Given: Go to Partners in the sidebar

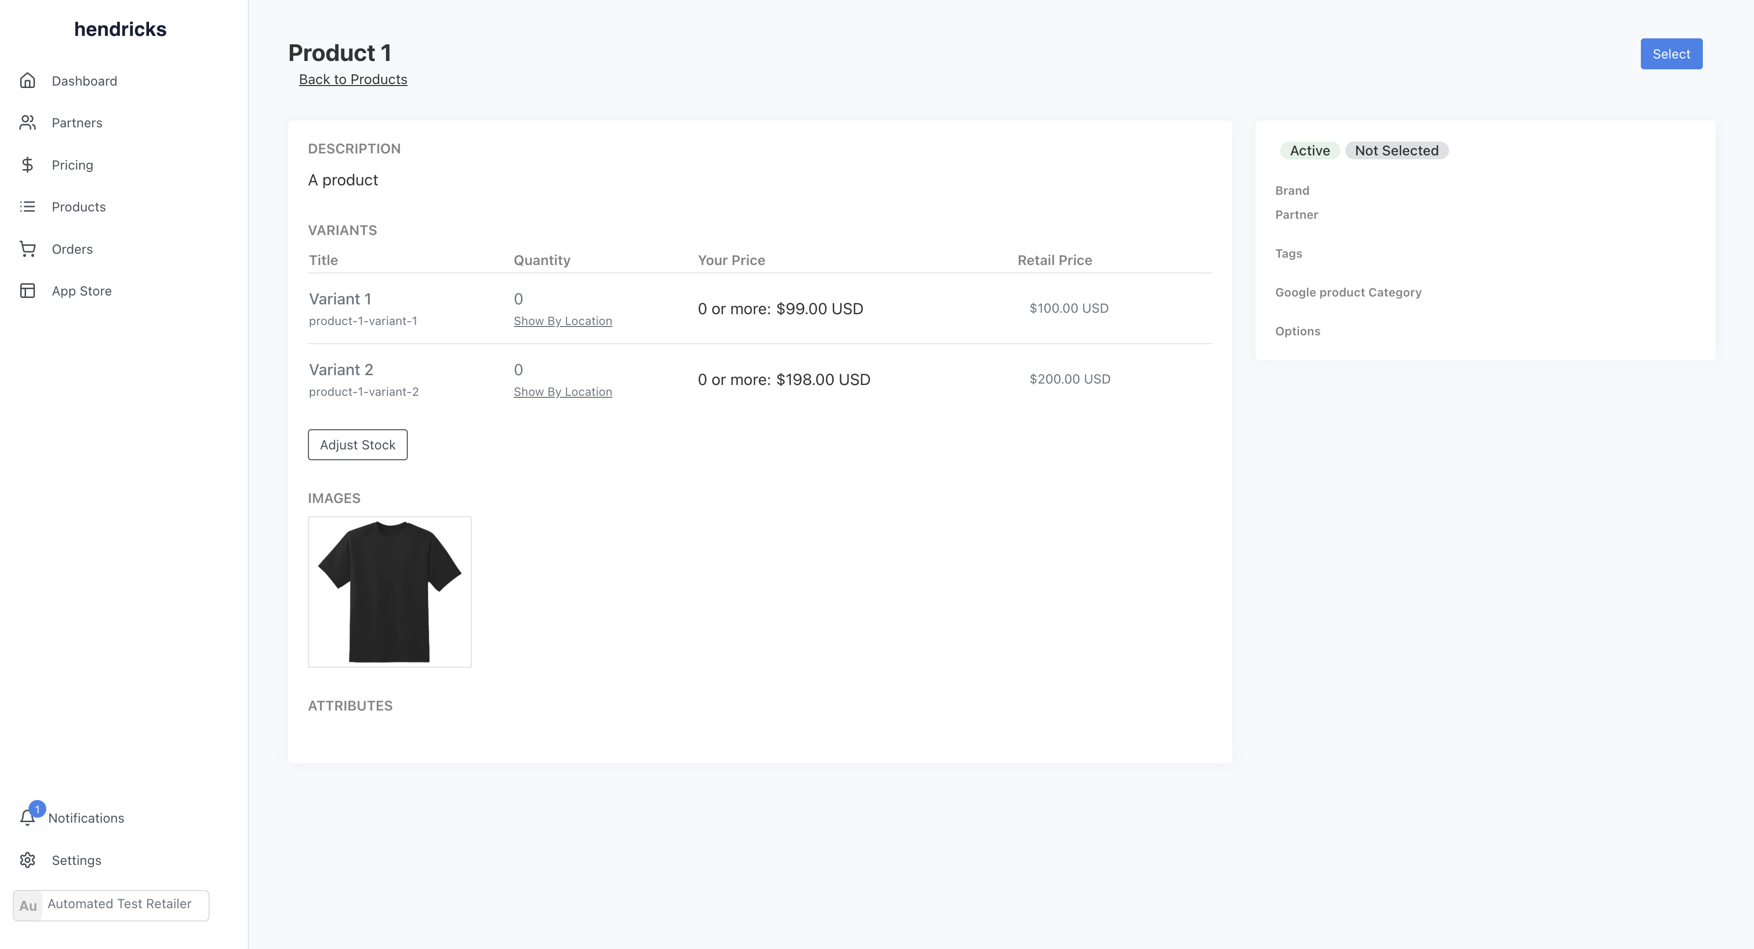Looking at the screenshot, I should point(77,122).
